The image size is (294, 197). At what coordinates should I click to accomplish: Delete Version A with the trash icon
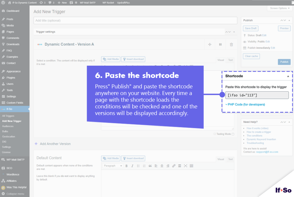click(231, 44)
